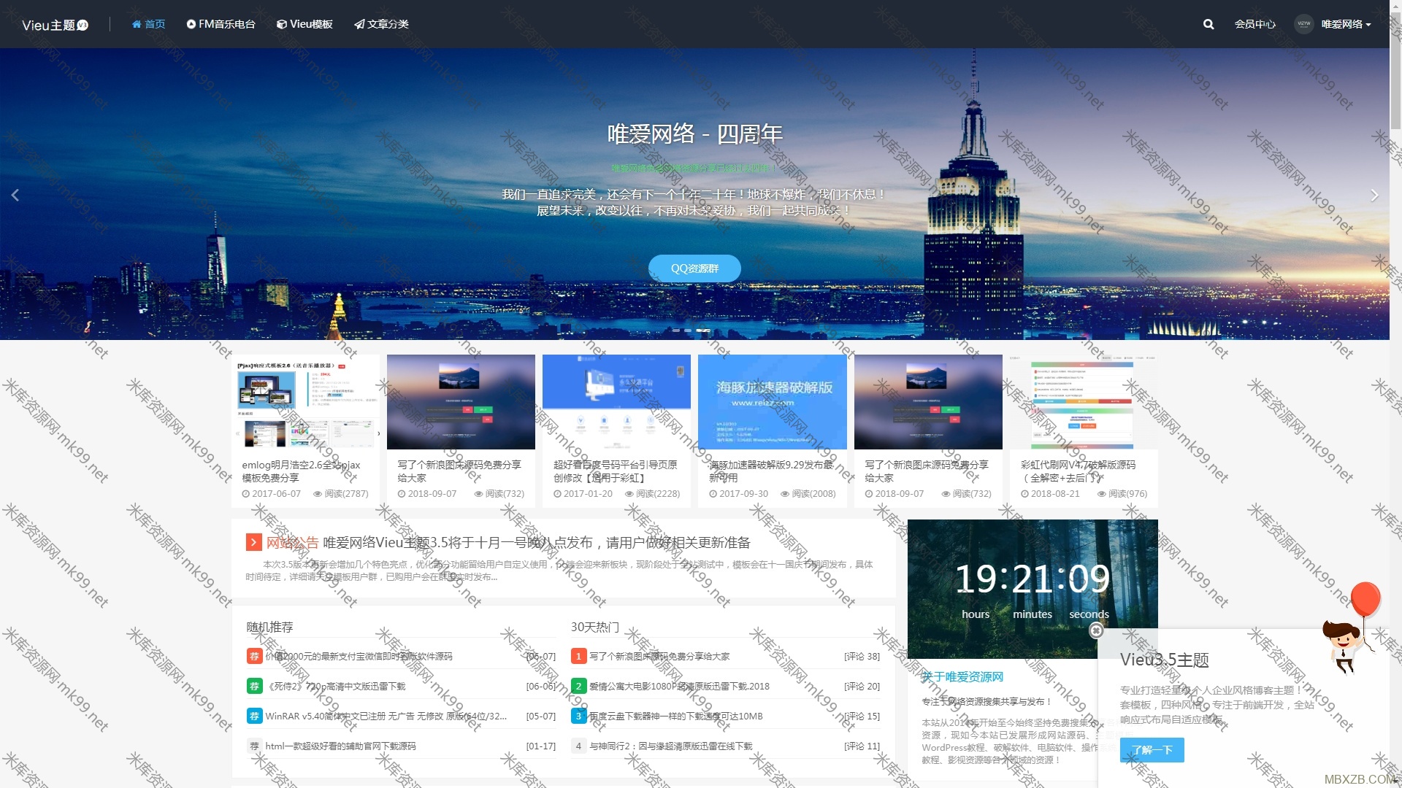Click the clock icon beside 2017-06-07
Screen dimensions: 1402x788
coord(246,494)
